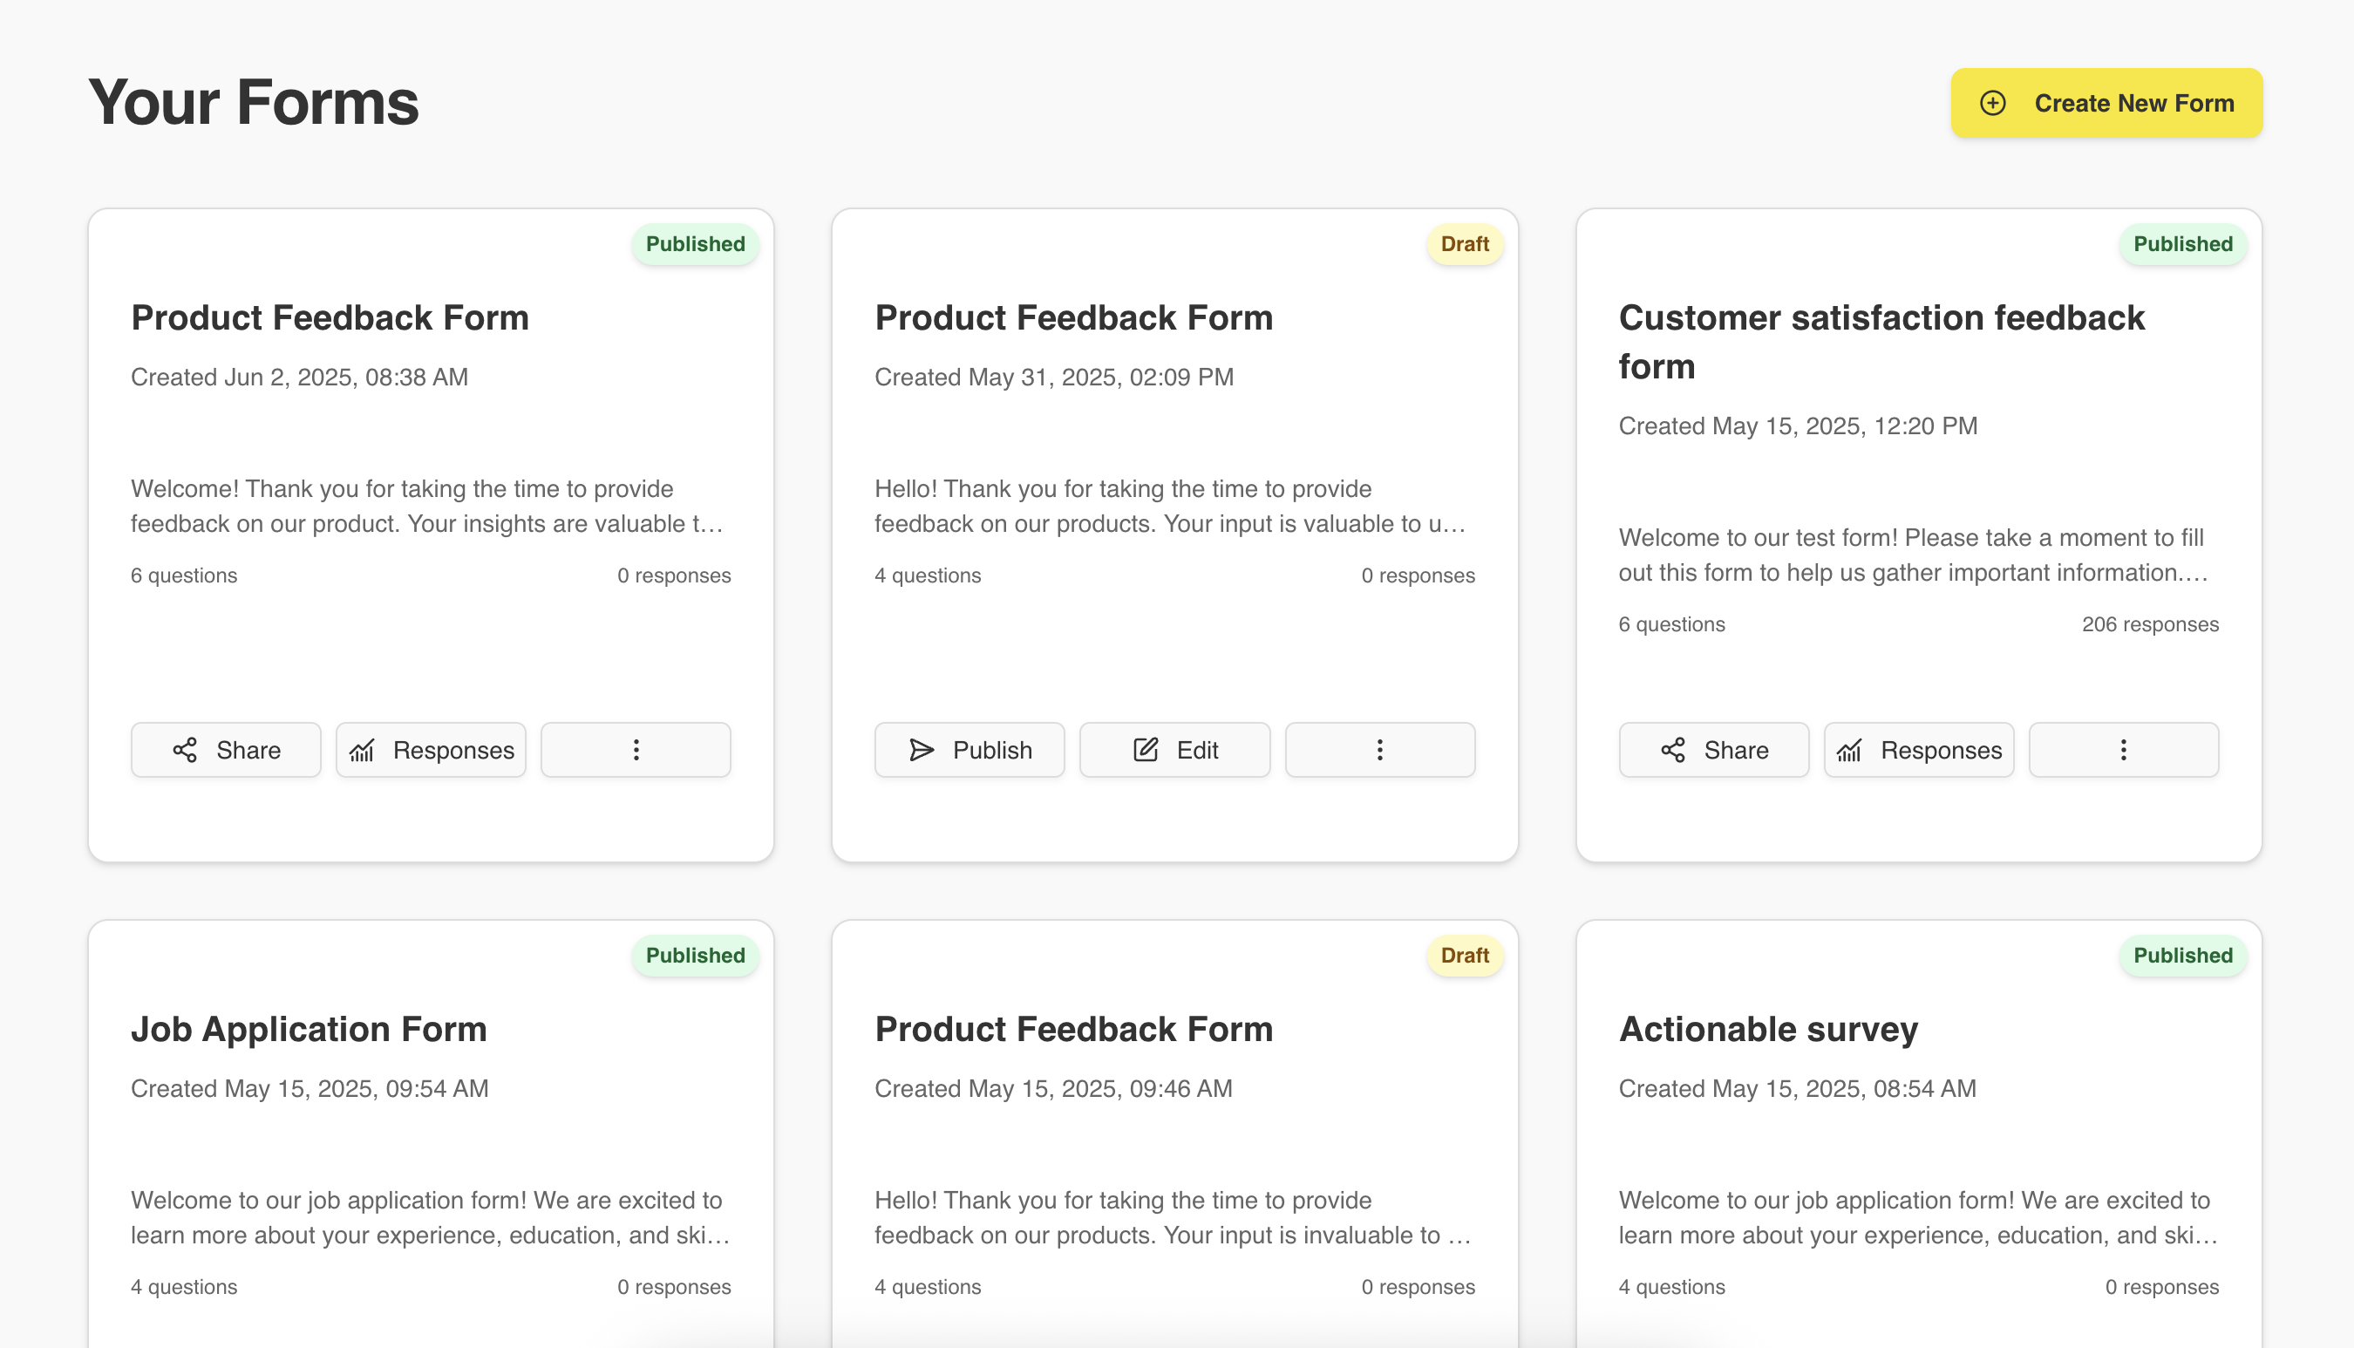This screenshot has width=2354, height=1348.
Task: Select the Edit pencil icon on draft Product Feedback Form
Action: click(1146, 750)
